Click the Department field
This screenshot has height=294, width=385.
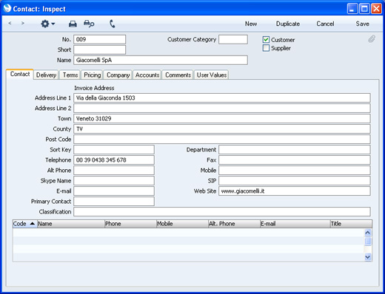(295, 149)
